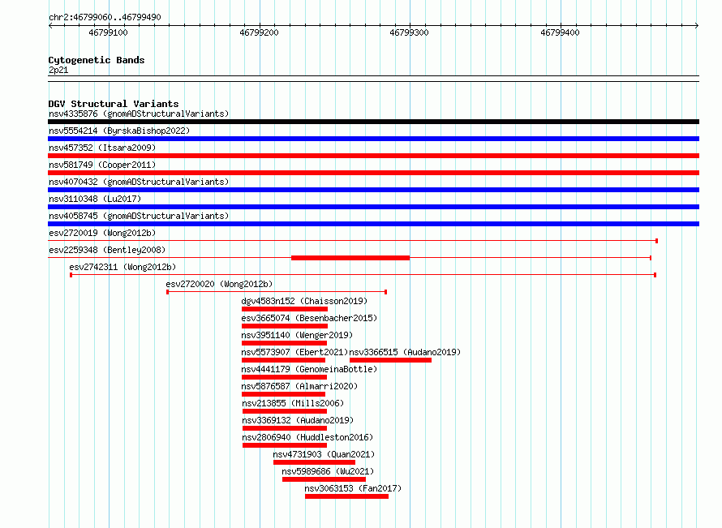Image resolution: width=722 pixels, height=528 pixels.
Task: Click the red nsv457352 variant bar
Action: (x=373, y=156)
